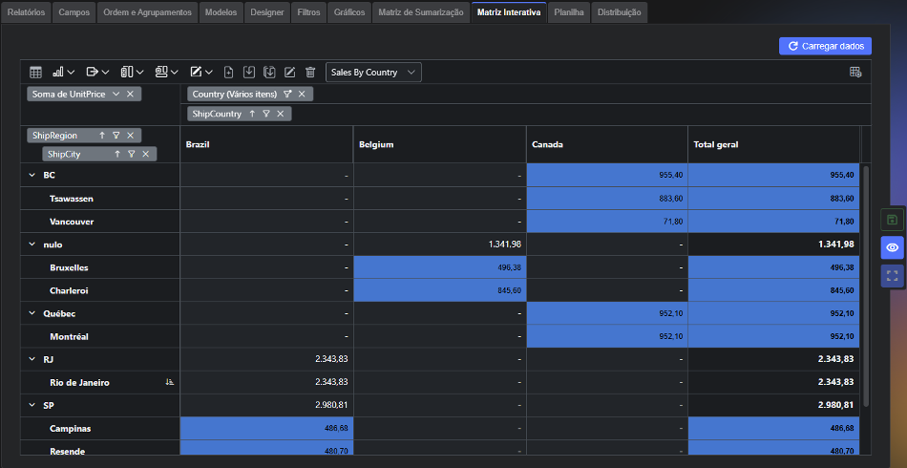Click the ShipRegion filter funnel icon
The height and width of the screenshot is (468, 907).
pos(116,136)
